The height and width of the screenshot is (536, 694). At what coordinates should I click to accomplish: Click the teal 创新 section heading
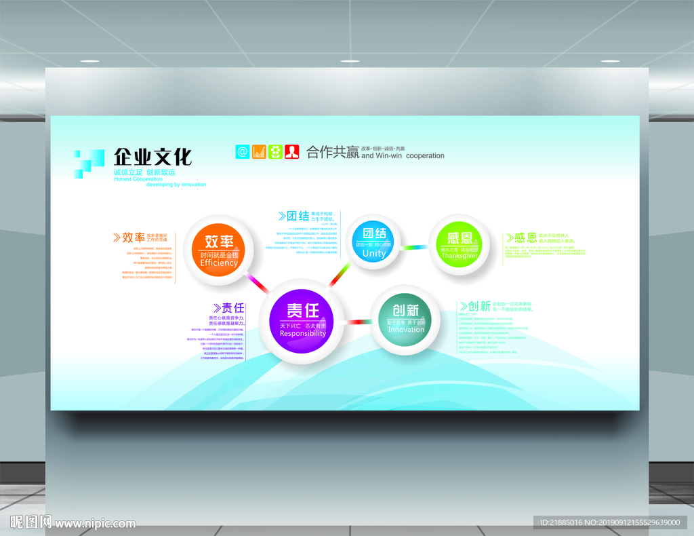coord(479,306)
